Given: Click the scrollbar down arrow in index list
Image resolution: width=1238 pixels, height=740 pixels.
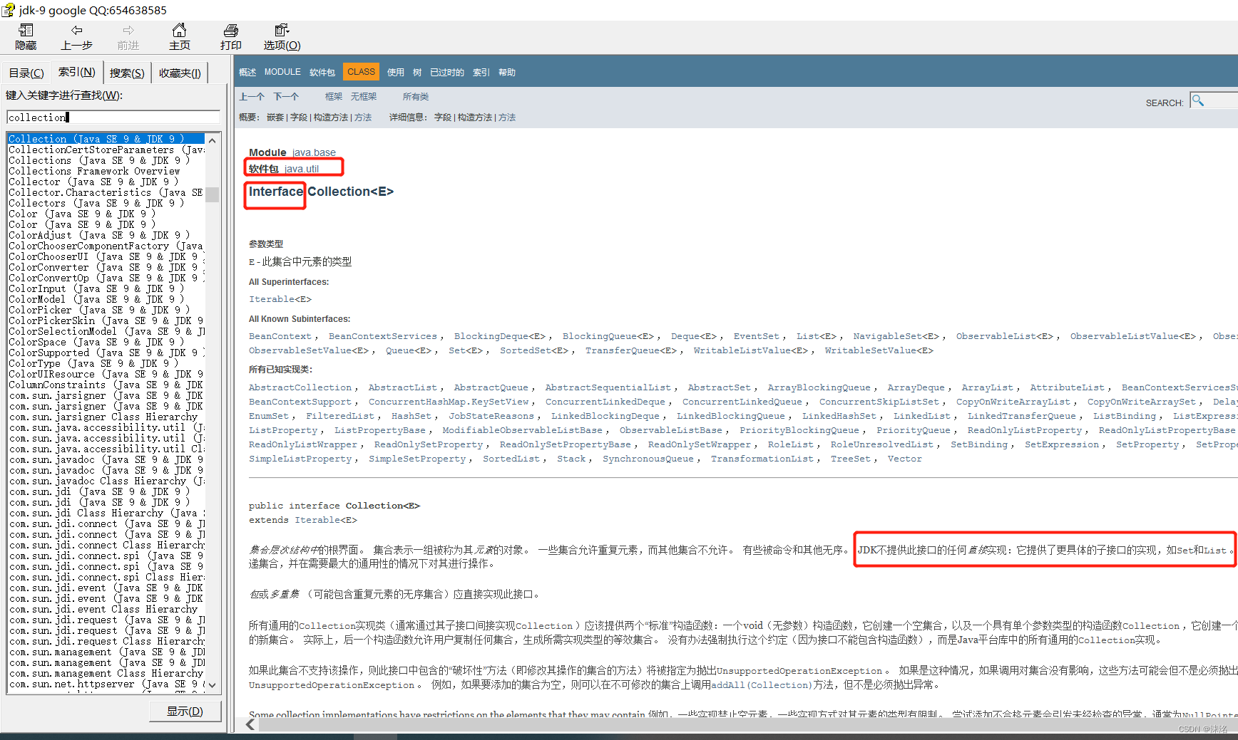Looking at the screenshot, I should click(x=212, y=684).
